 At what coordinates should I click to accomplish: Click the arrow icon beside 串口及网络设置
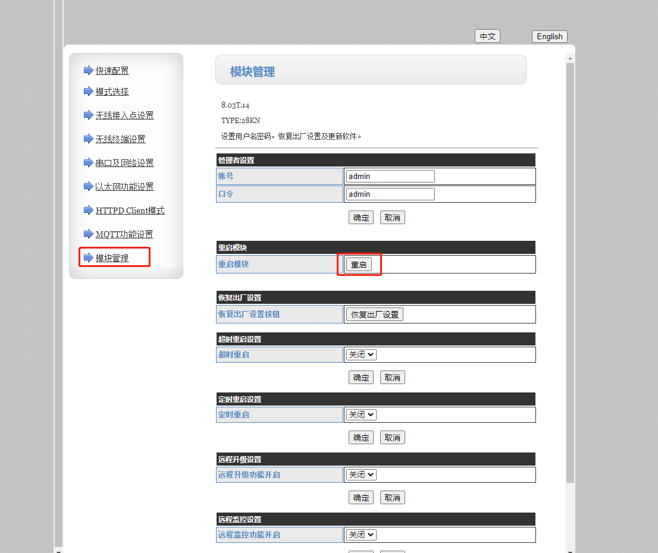tap(88, 162)
